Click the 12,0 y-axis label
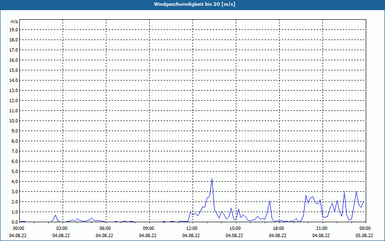This screenshot has width=385, height=241. [x=13, y=101]
